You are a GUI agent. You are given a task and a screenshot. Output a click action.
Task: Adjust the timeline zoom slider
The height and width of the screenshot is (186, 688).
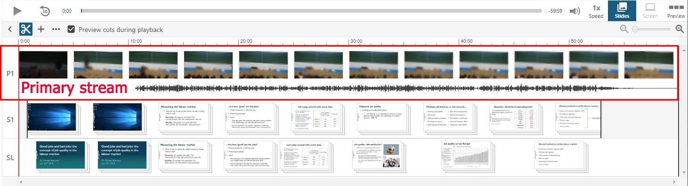(x=652, y=29)
